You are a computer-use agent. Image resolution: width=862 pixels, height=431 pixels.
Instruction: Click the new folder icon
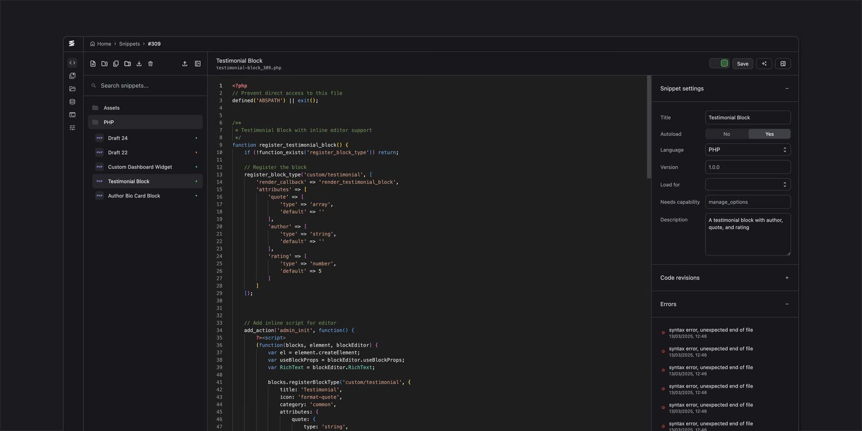105,64
